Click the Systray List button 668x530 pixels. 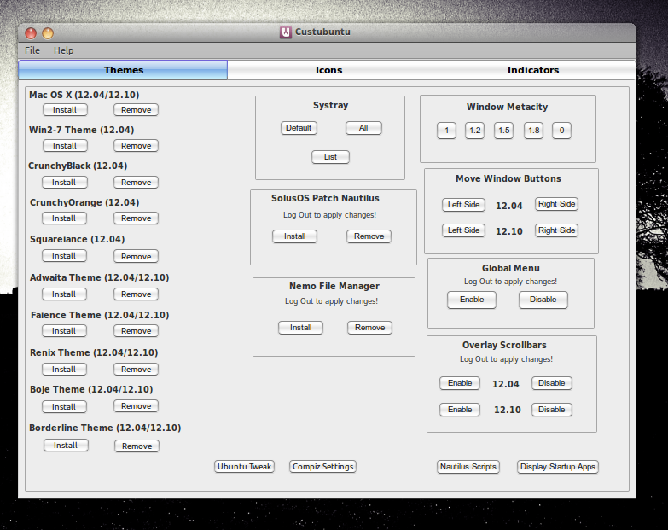(330, 157)
